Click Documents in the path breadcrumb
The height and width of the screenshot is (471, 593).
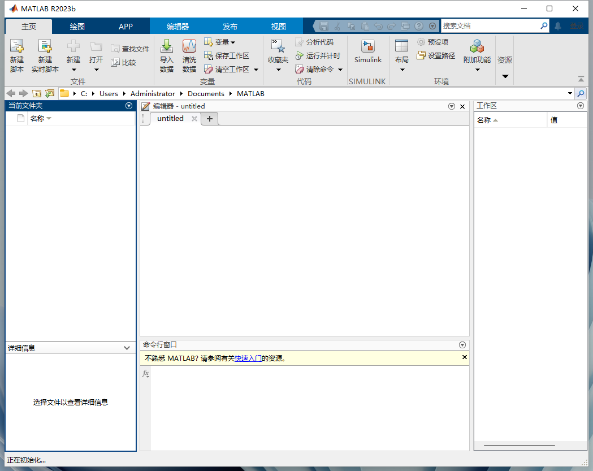tap(206, 93)
